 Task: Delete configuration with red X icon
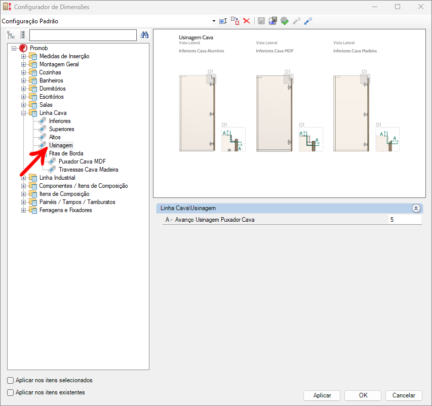[247, 21]
